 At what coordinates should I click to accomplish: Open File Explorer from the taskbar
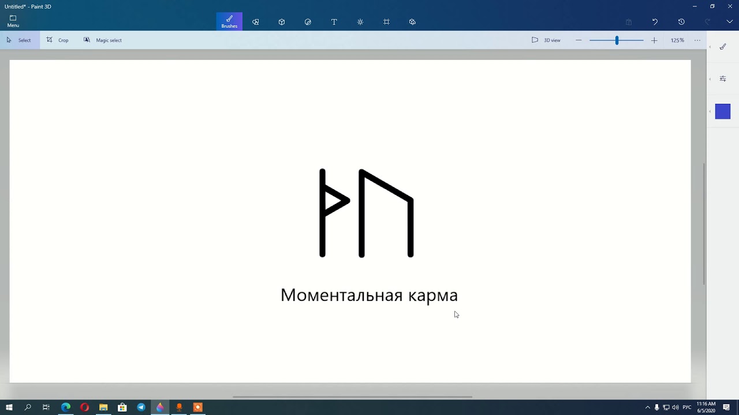103,408
